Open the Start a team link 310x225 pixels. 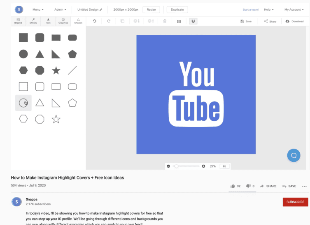[250, 9]
